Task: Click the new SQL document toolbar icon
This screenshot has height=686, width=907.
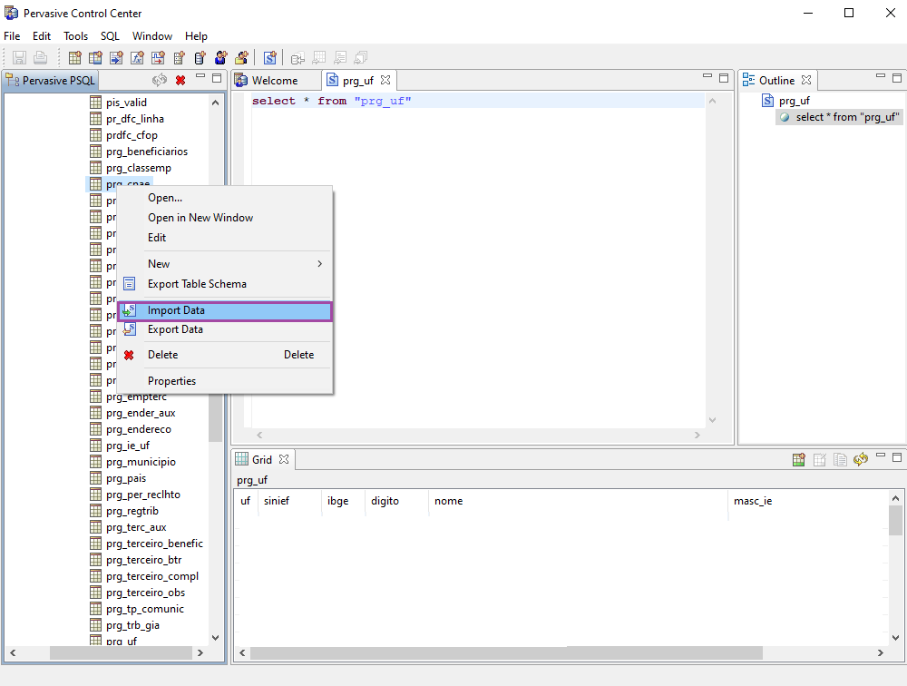Action: (x=269, y=58)
